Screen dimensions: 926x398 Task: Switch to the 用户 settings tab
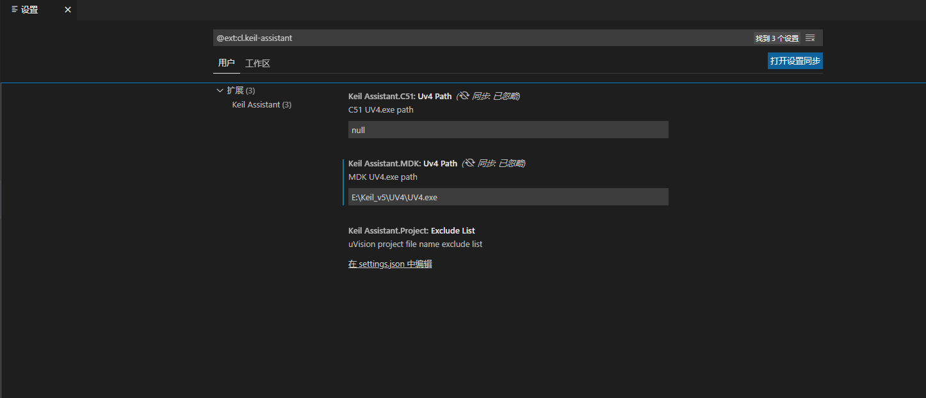pos(227,63)
